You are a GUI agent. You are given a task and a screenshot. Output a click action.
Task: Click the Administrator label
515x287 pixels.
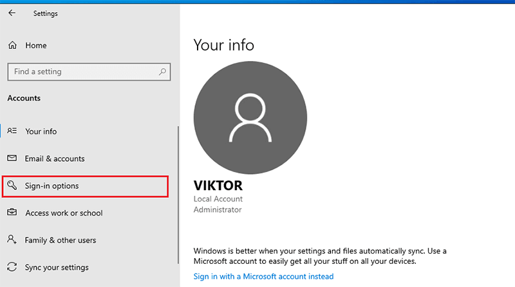218,210
